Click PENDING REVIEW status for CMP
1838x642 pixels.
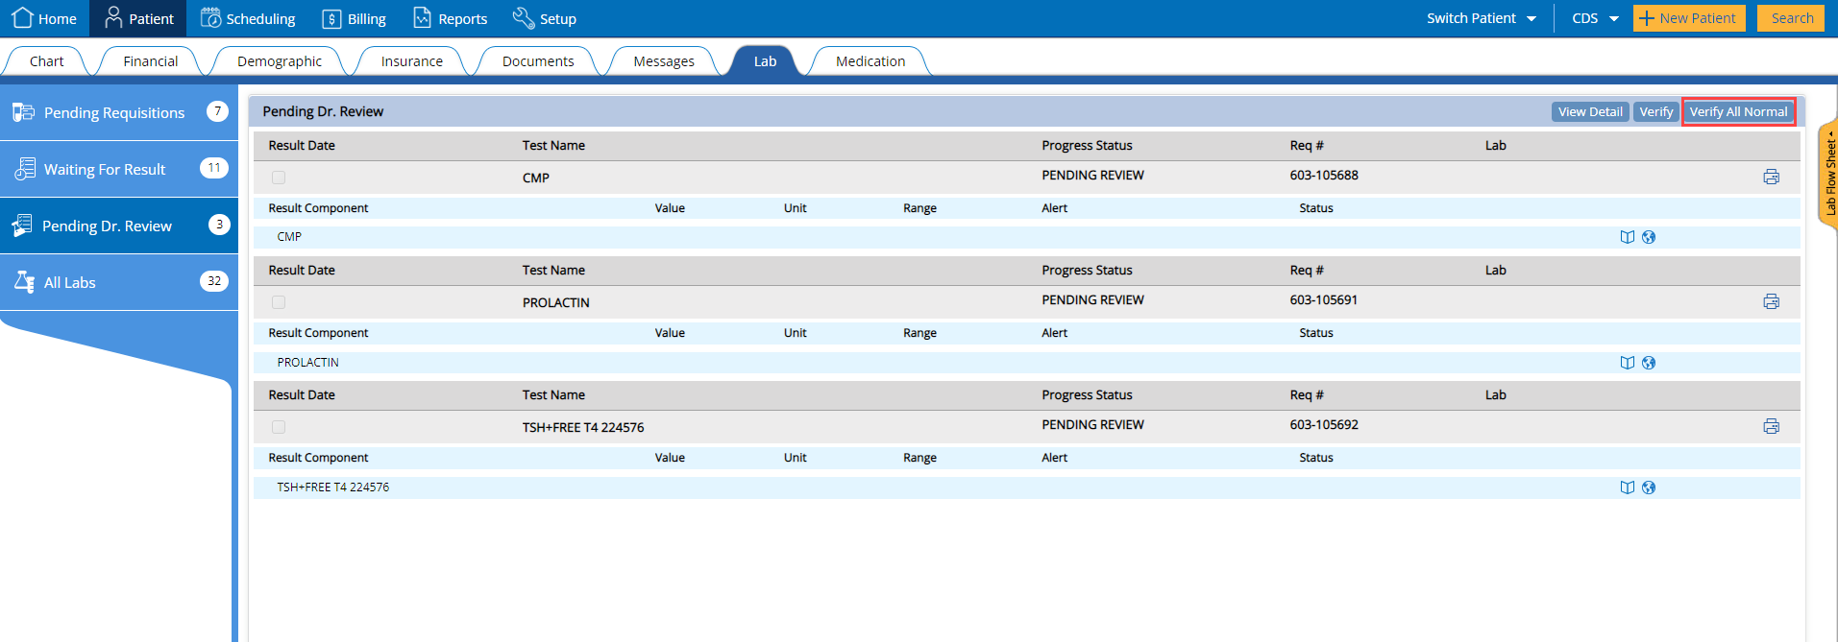pos(1092,175)
